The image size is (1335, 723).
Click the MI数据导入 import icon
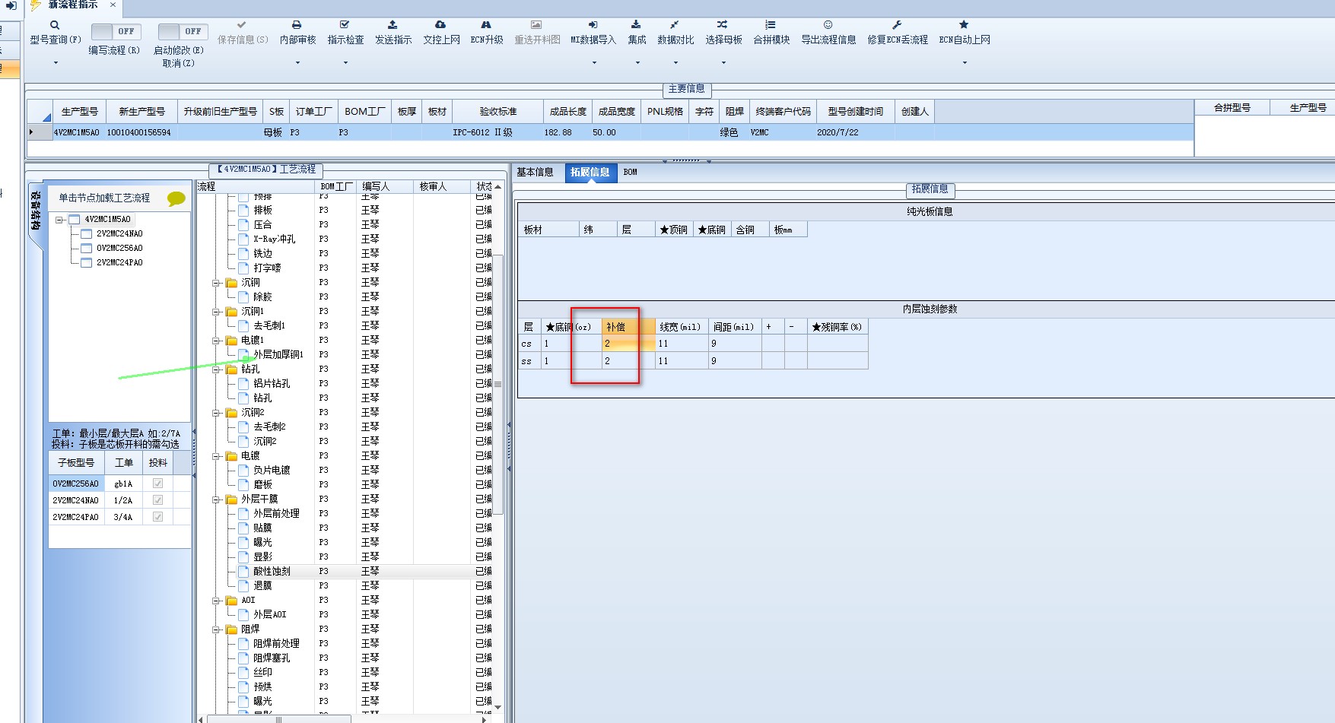(593, 25)
